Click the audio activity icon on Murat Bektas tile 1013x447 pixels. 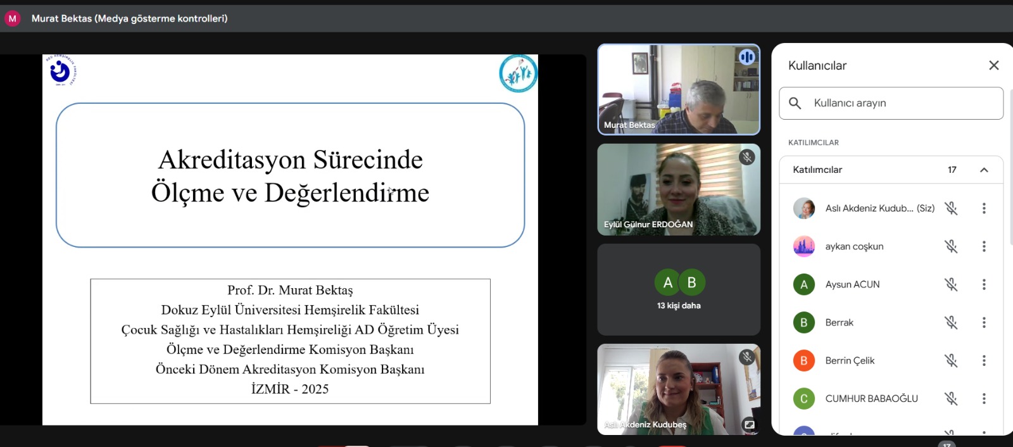tap(747, 58)
